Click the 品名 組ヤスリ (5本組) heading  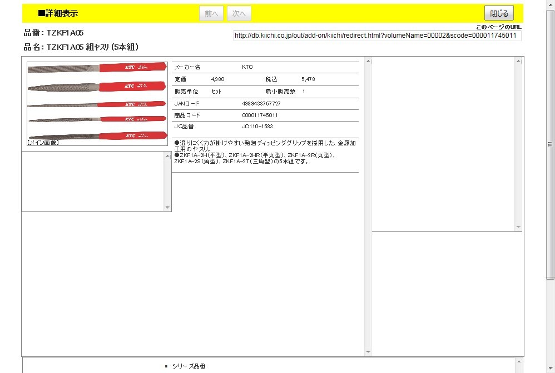coord(81,47)
